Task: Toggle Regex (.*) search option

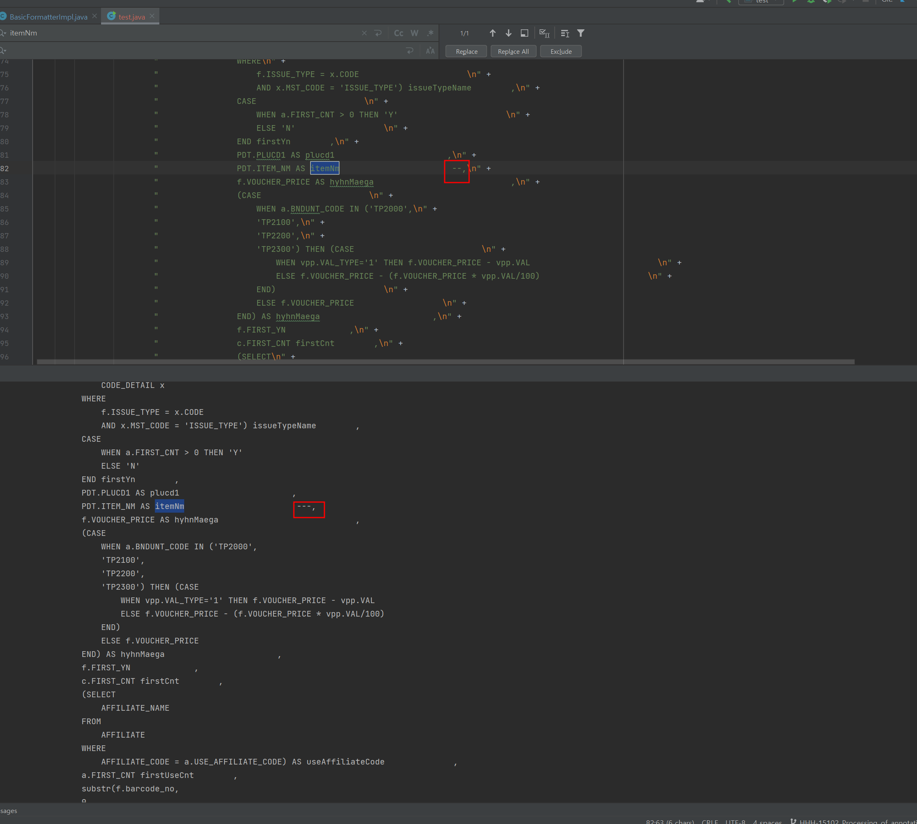Action: [430, 33]
